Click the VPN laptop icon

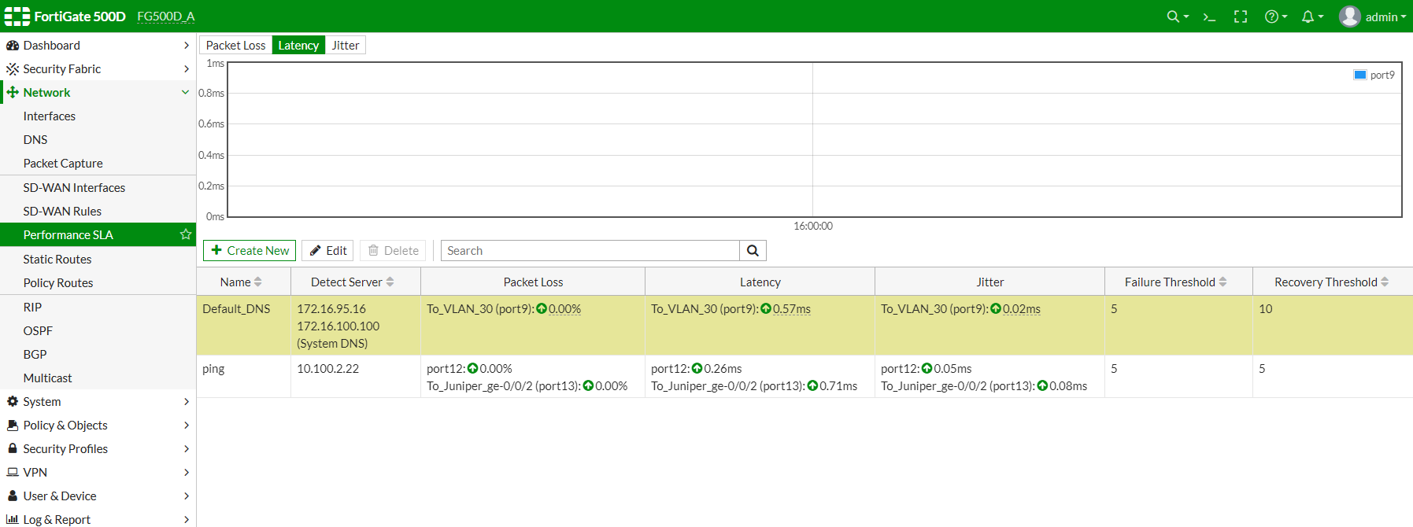point(13,472)
